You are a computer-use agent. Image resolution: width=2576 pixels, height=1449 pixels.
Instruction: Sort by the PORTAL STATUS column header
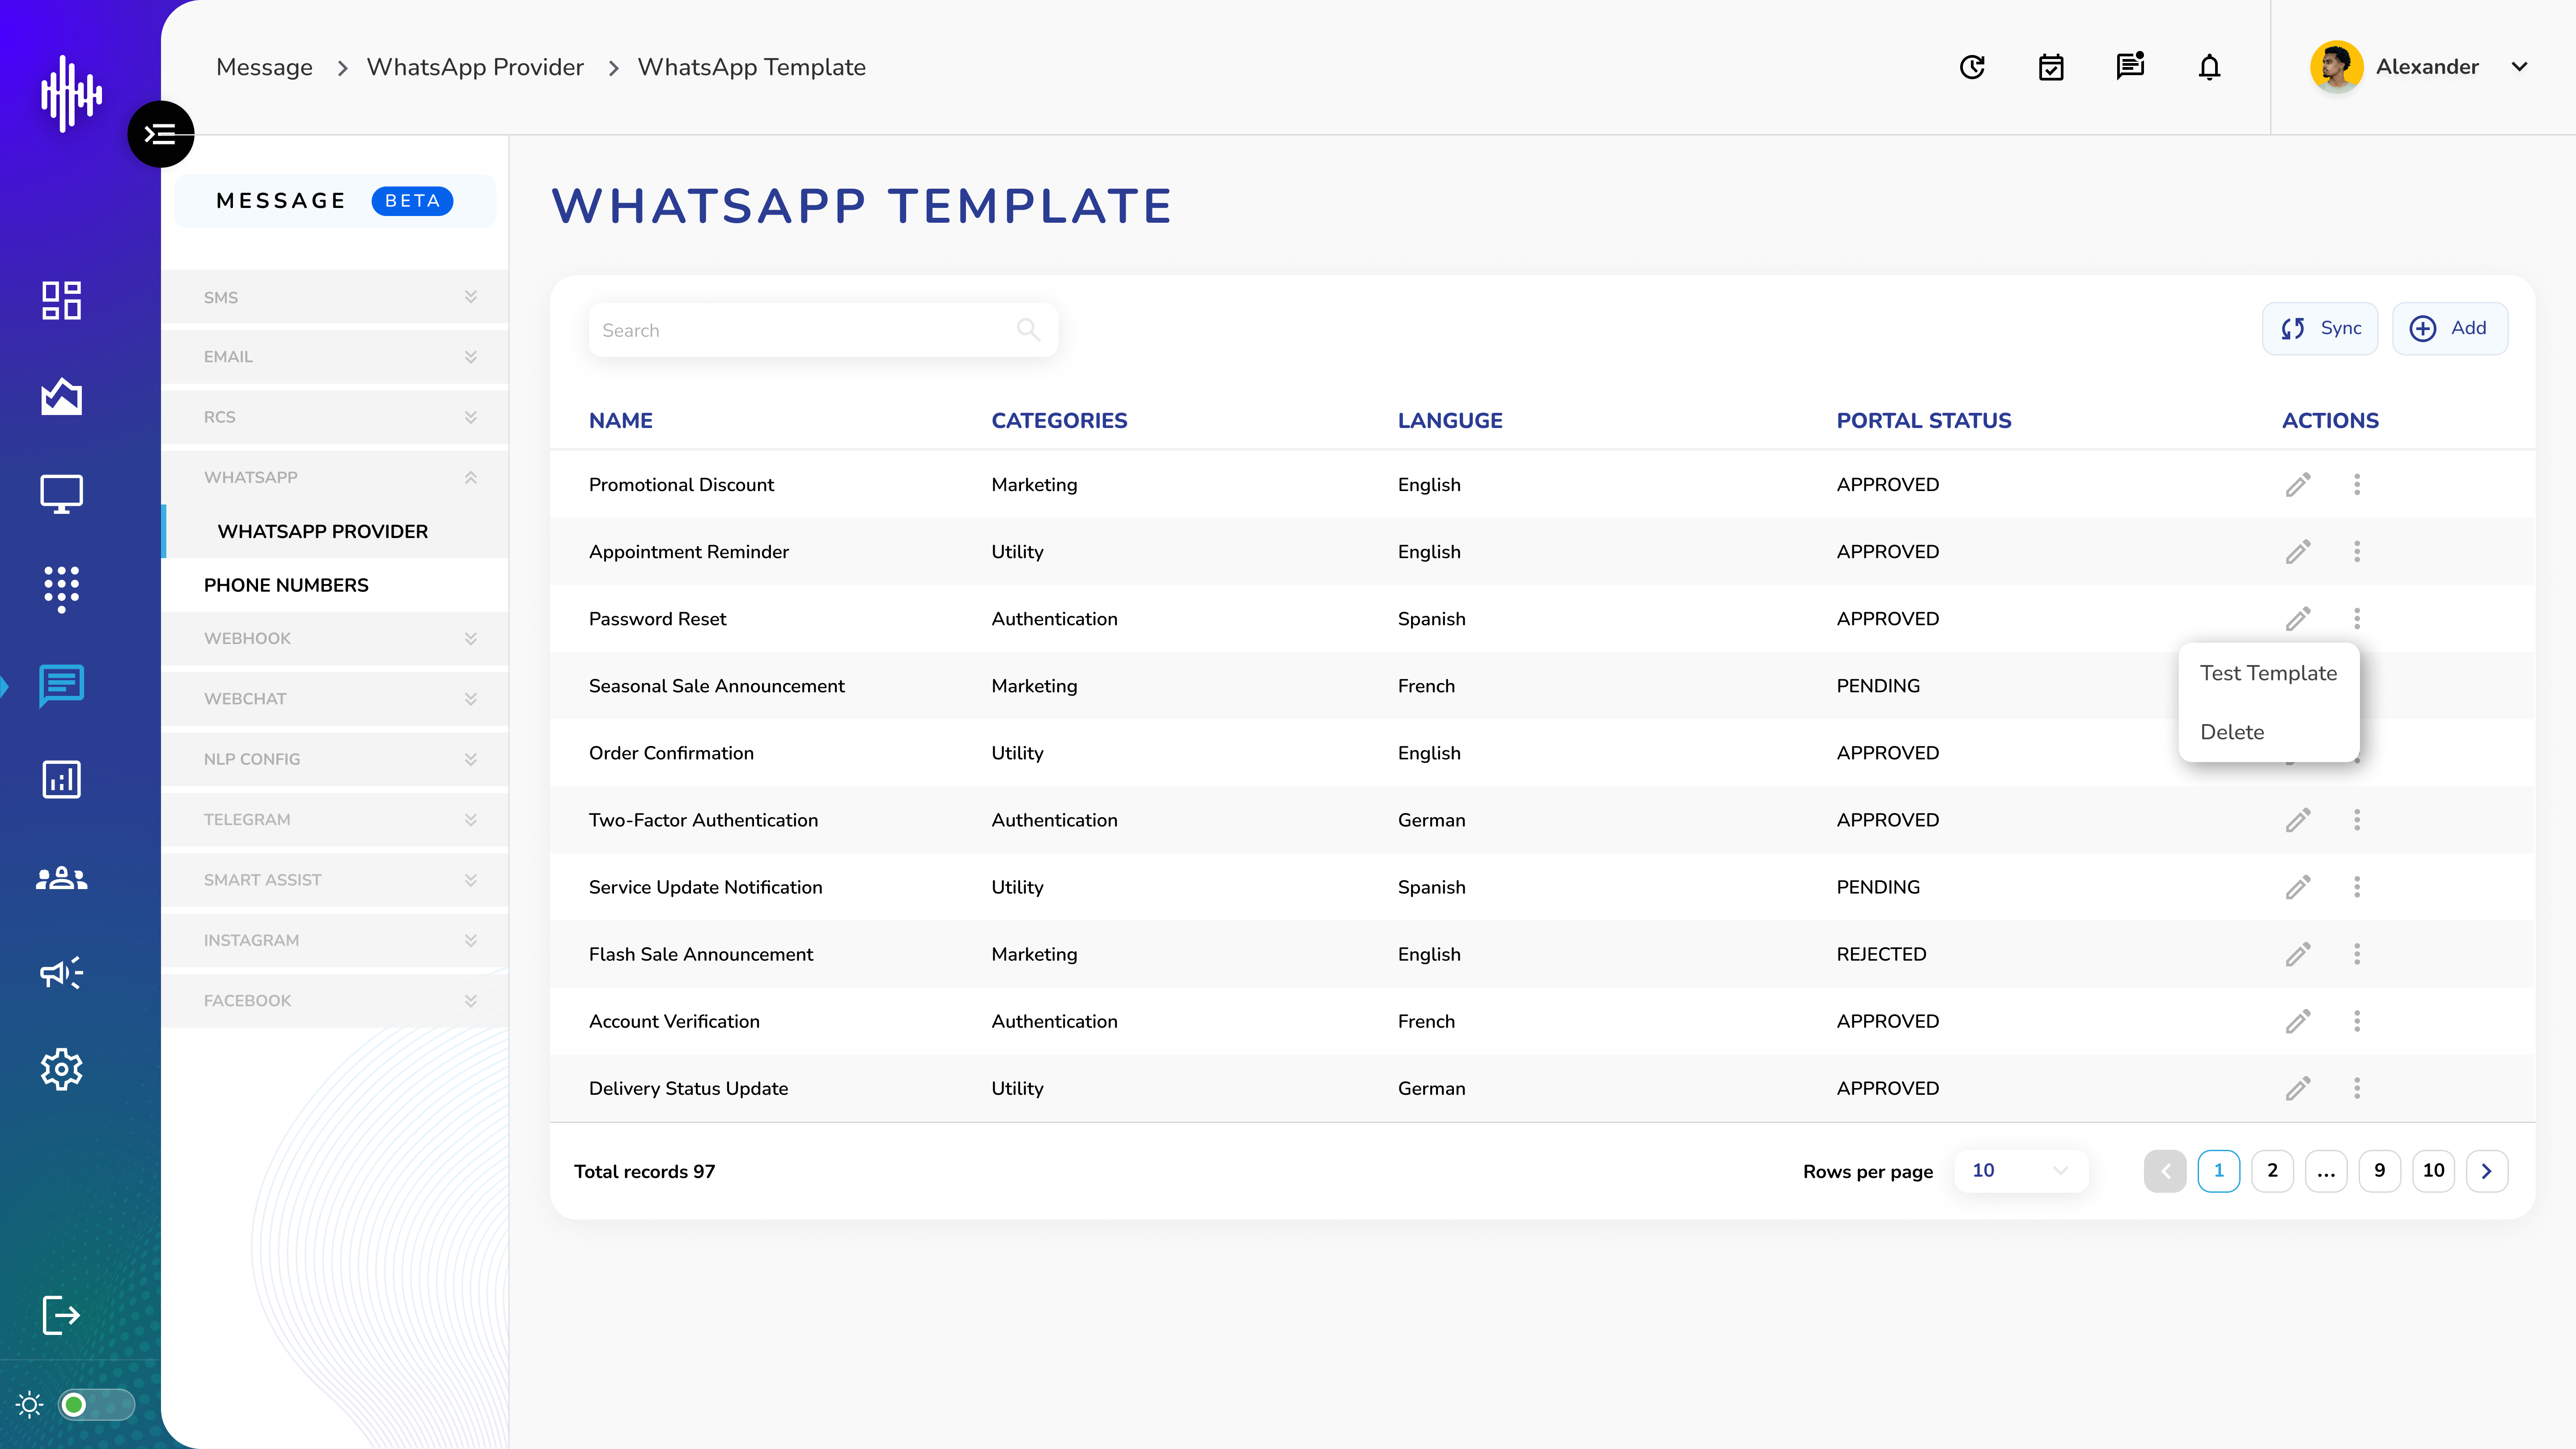click(1923, 421)
